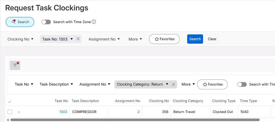Click the star Favorites button in top filter bar
The width and height of the screenshot is (275, 122).
(164, 39)
